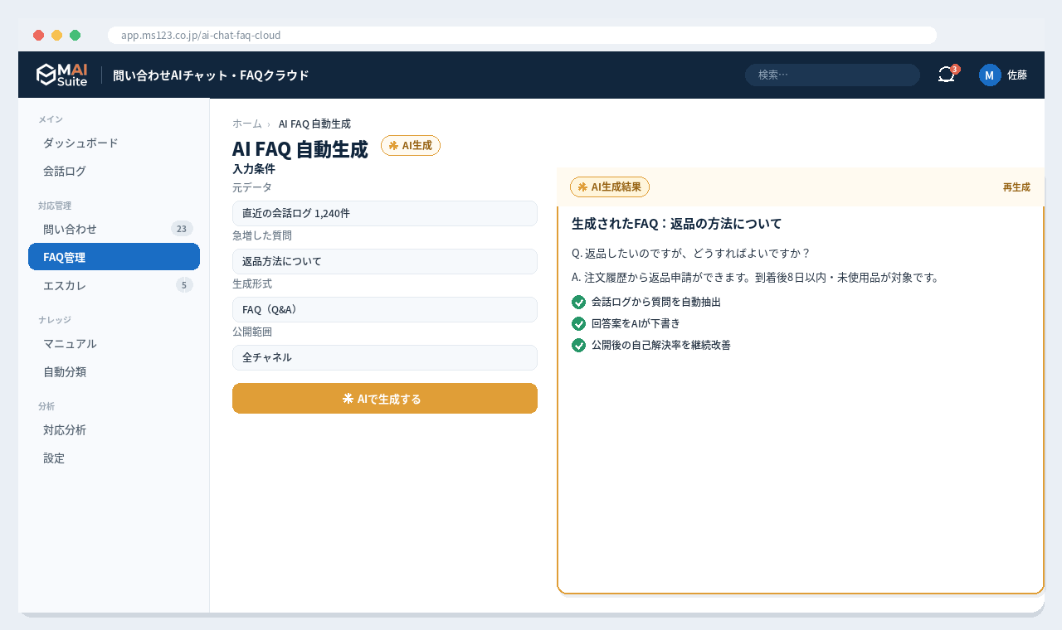Image resolution: width=1062 pixels, height=630 pixels.
Task: Click 再生成 to regenerate result
Action: click(1016, 187)
